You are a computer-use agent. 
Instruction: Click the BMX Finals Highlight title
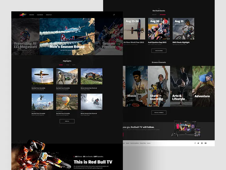pos(181,42)
